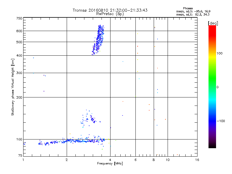Click the 'Stationary phase Virtual Height [km]' y-axis label

click(13, 87)
